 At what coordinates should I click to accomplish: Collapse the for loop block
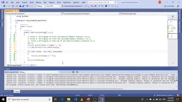click(15, 52)
